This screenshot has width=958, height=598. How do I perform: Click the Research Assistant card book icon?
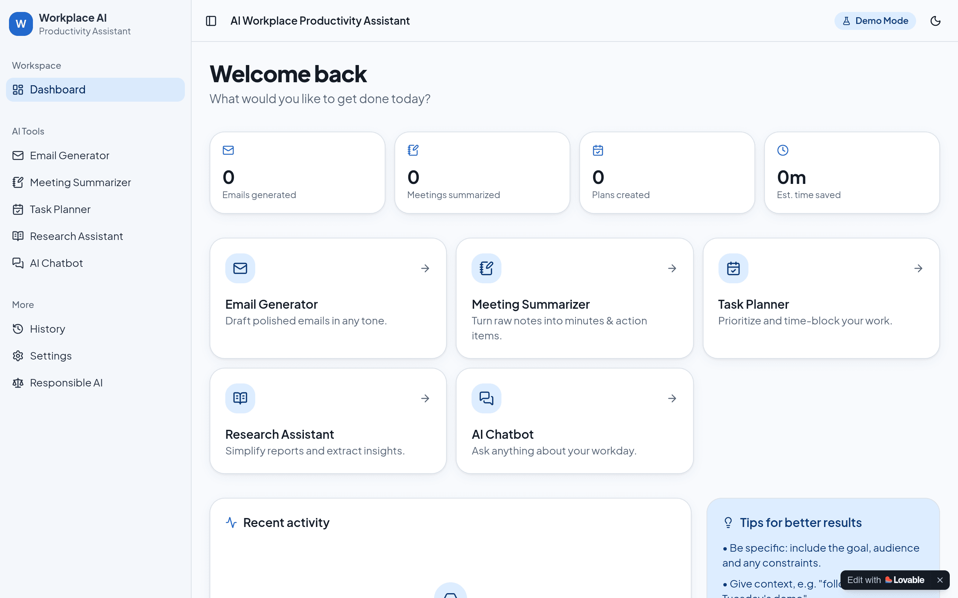point(240,398)
